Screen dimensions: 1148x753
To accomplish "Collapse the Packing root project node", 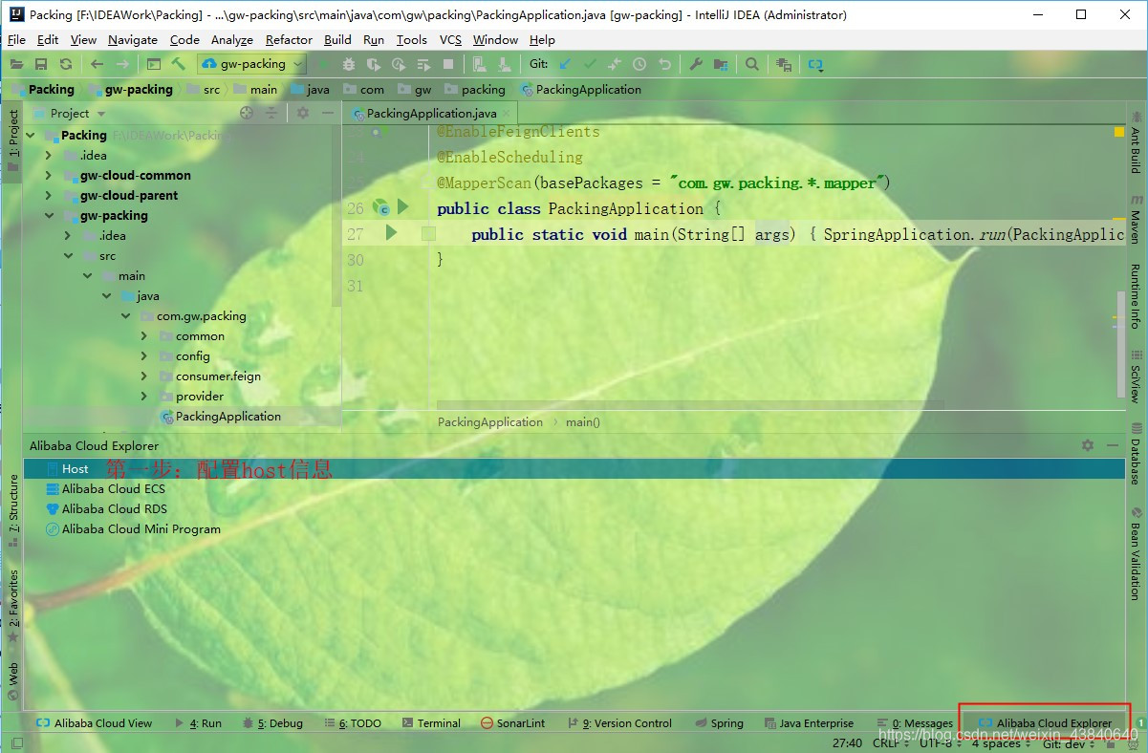I will (x=31, y=136).
